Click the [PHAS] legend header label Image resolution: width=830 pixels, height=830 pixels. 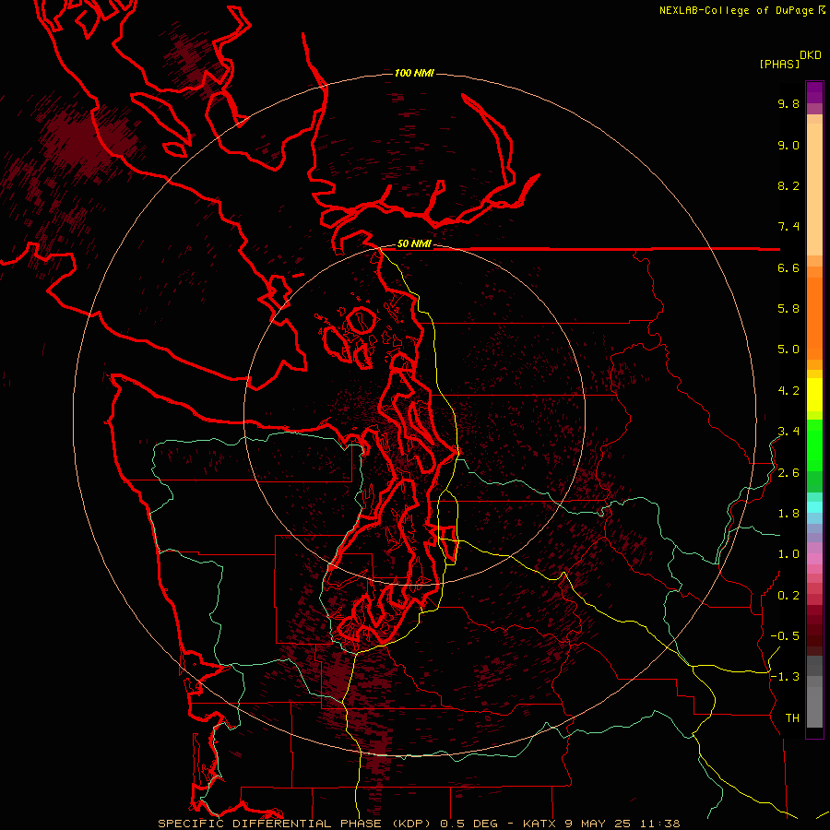pos(779,65)
